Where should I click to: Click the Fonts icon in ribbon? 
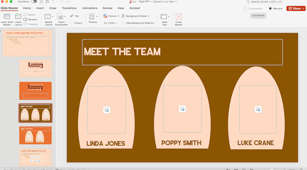pos(105,23)
